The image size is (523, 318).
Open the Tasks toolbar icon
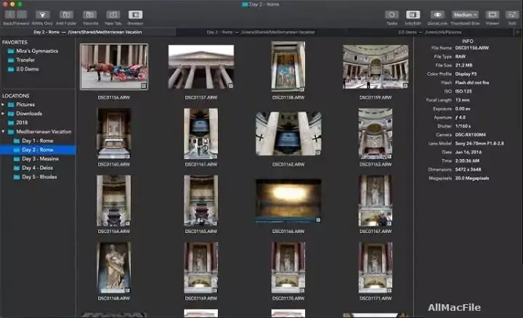tap(392, 15)
